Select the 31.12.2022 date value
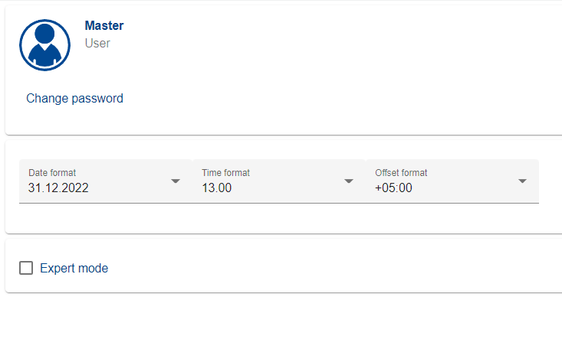The height and width of the screenshot is (349, 562). point(58,188)
